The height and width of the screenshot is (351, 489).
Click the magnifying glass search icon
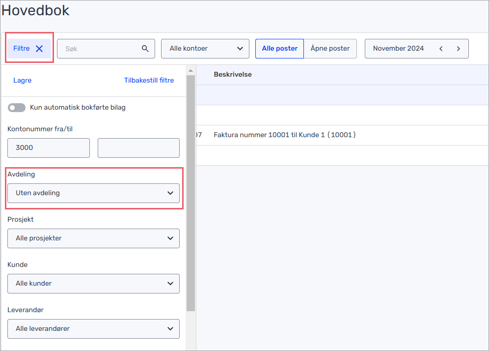pyautogui.click(x=145, y=48)
